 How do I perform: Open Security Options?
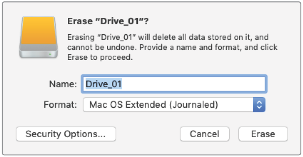(66, 134)
